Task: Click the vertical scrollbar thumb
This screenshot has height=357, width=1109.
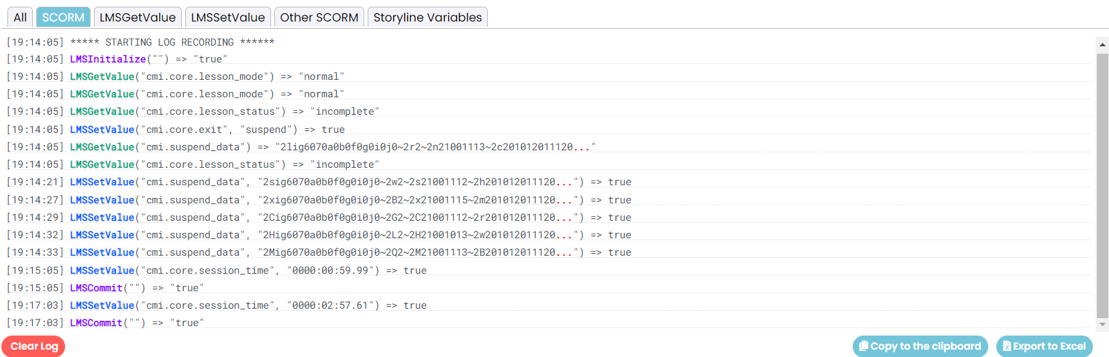Action: 1102,185
